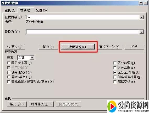
Task: Uncheck the 区分全/半角 checkbox
Action: point(115,72)
